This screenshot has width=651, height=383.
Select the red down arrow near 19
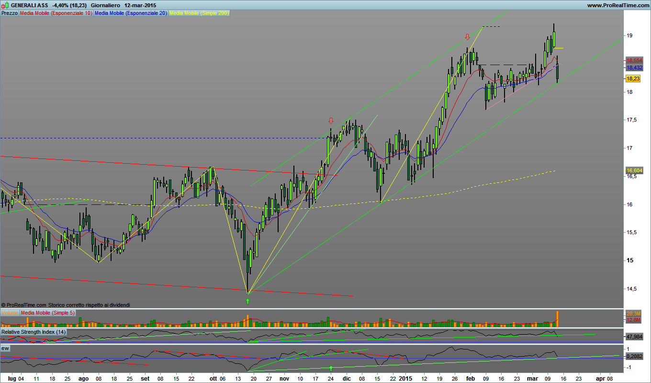click(x=467, y=37)
